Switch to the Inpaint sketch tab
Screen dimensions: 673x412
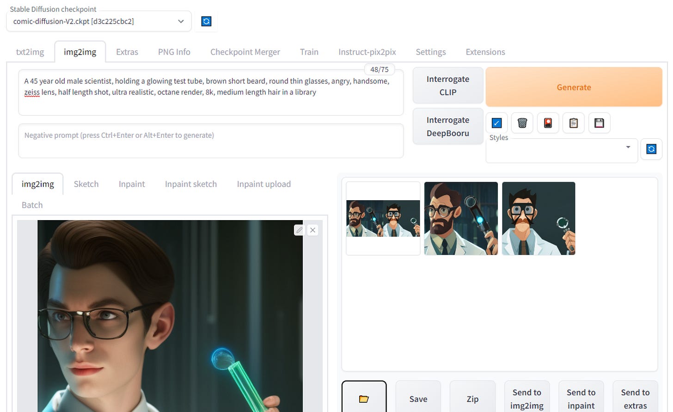pyautogui.click(x=190, y=184)
